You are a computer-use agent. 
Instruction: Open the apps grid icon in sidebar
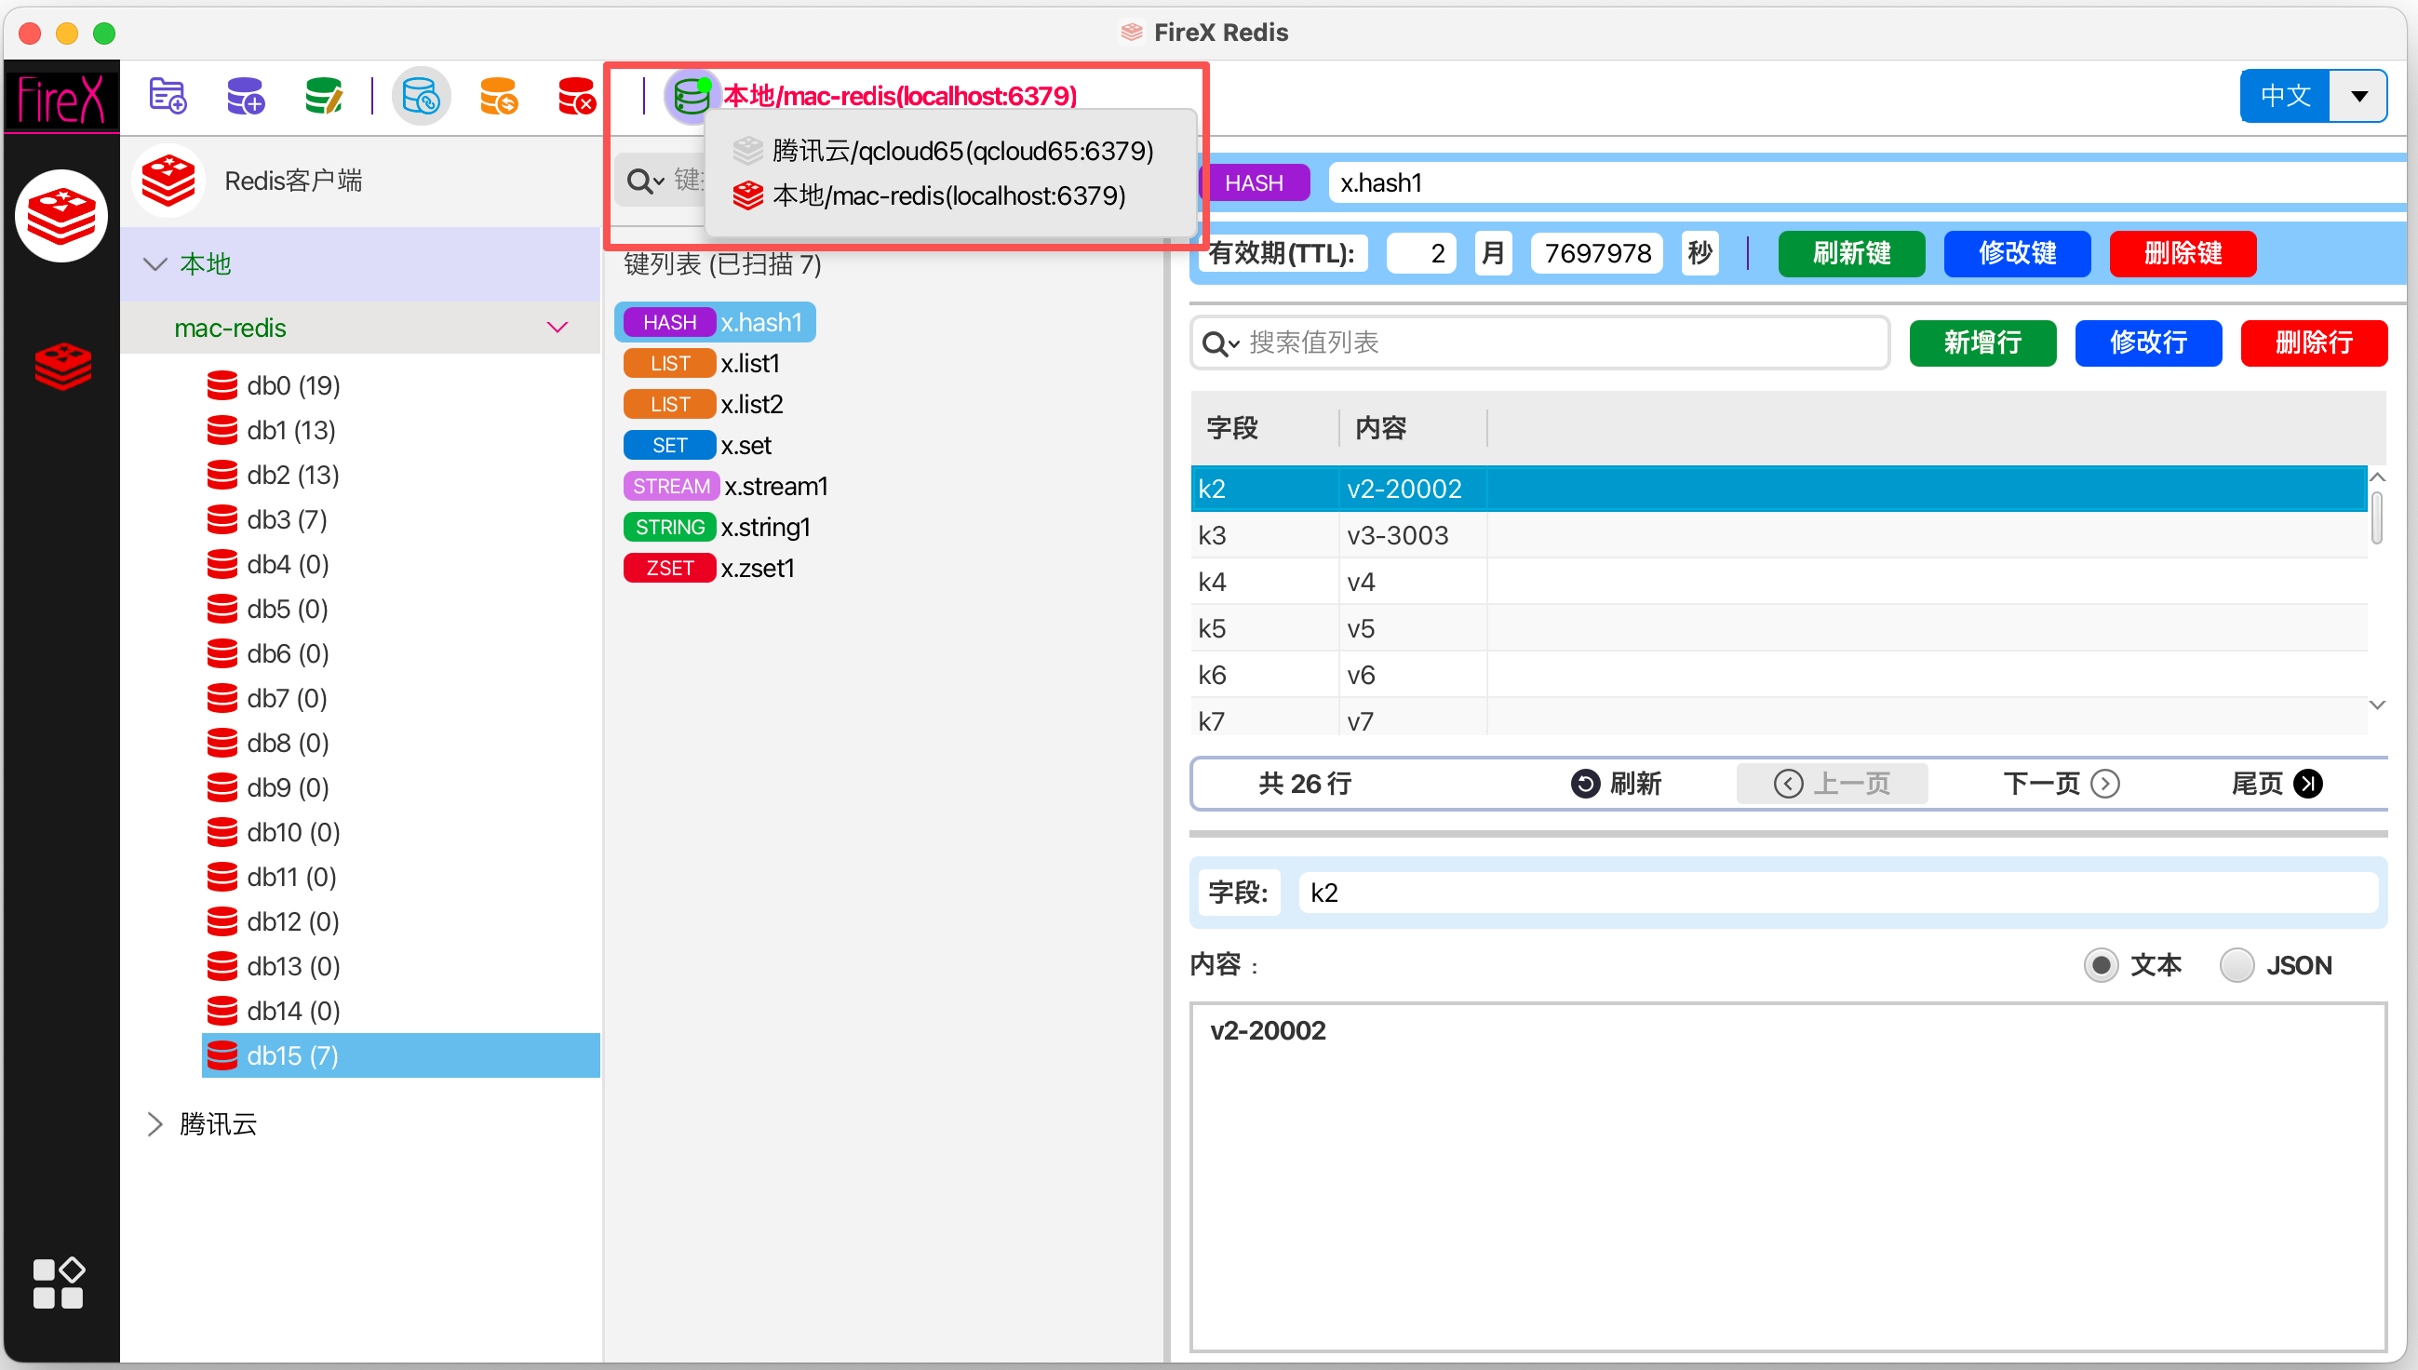point(59,1283)
